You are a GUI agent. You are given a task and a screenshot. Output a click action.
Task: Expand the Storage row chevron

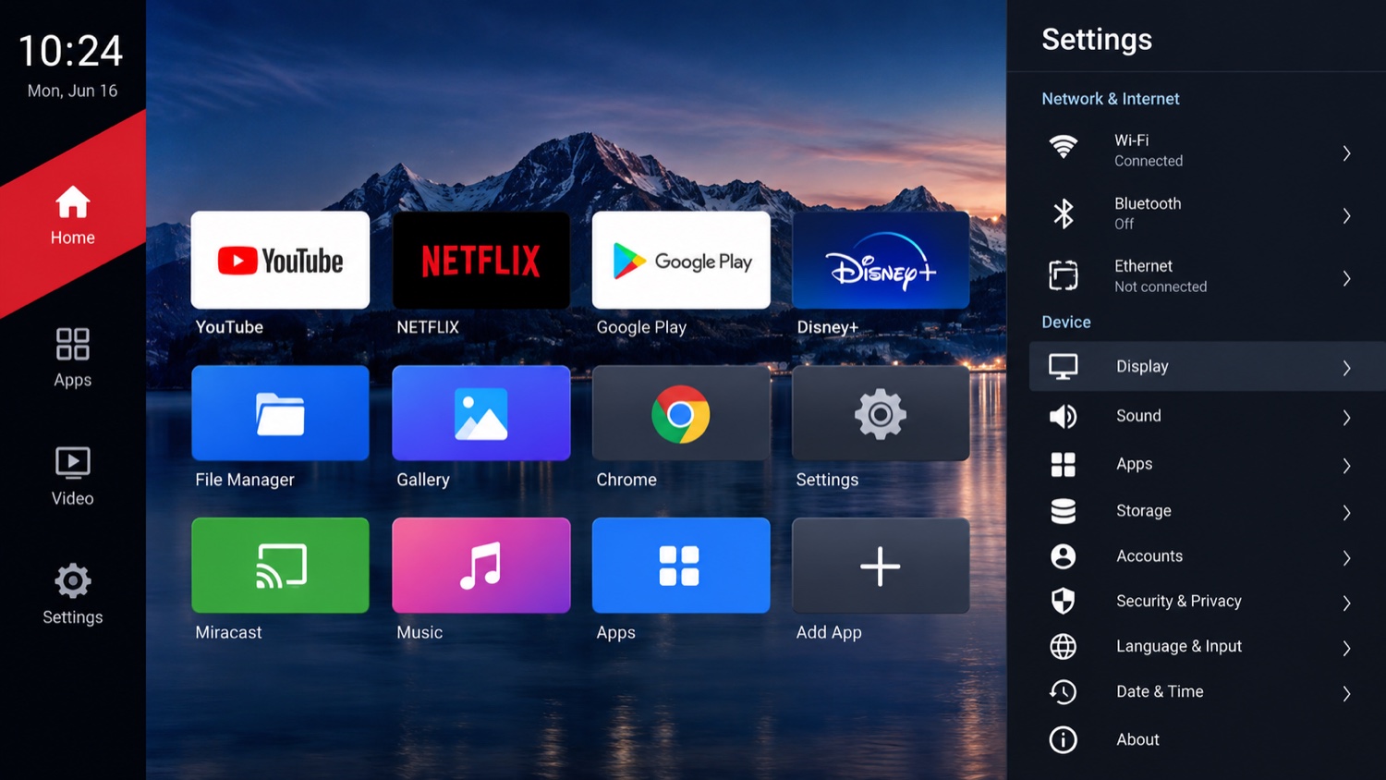point(1347,513)
